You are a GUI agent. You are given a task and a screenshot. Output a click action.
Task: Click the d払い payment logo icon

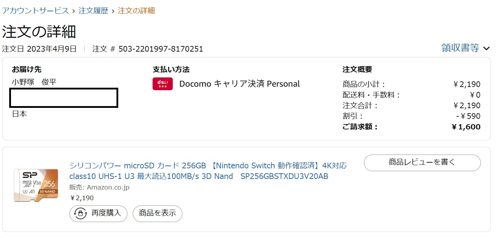pos(163,84)
